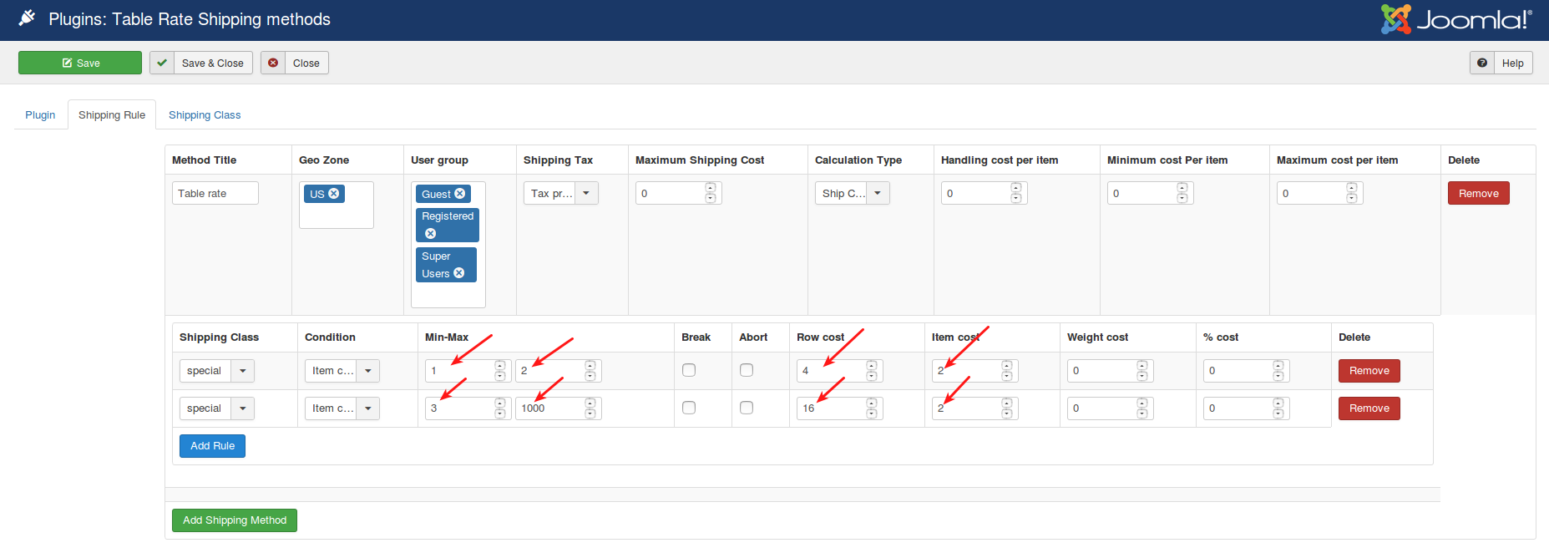The height and width of the screenshot is (558, 1549).
Task: Switch to the Shipping Class tab
Action: click(205, 115)
